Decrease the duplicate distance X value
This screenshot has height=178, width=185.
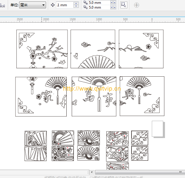[x=111, y=3]
